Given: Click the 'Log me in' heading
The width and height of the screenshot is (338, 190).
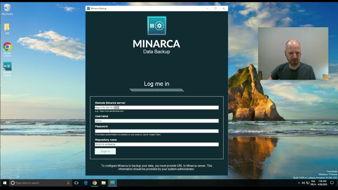Looking at the screenshot, I should (157, 84).
